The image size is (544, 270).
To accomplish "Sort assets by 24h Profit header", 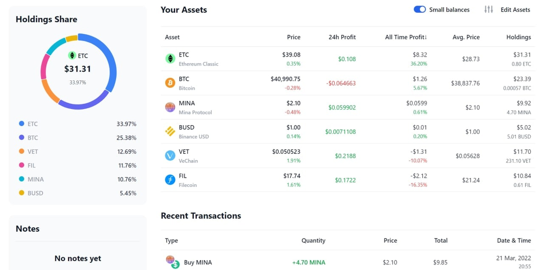I will point(342,37).
